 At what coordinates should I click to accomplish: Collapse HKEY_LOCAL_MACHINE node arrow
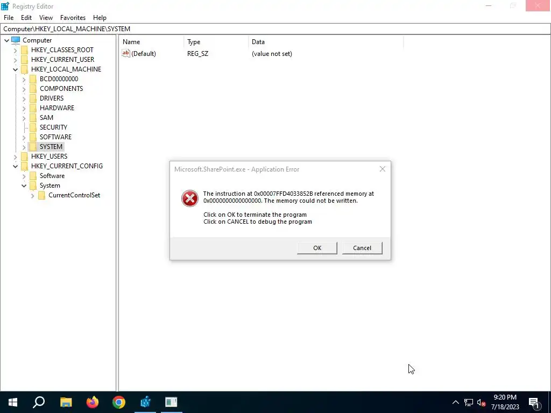pyautogui.click(x=15, y=69)
